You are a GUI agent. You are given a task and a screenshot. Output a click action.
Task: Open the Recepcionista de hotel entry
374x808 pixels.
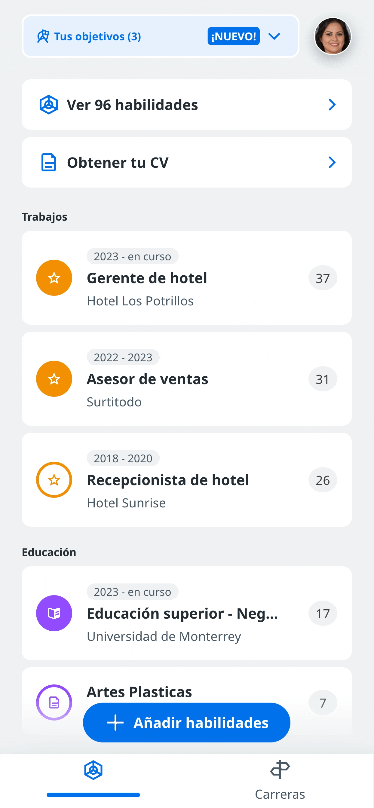click(x=187, y=479)
